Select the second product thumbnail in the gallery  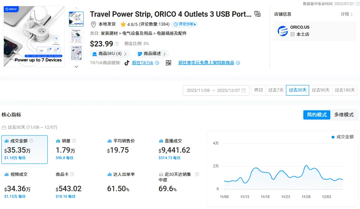(x=76, y=36)
